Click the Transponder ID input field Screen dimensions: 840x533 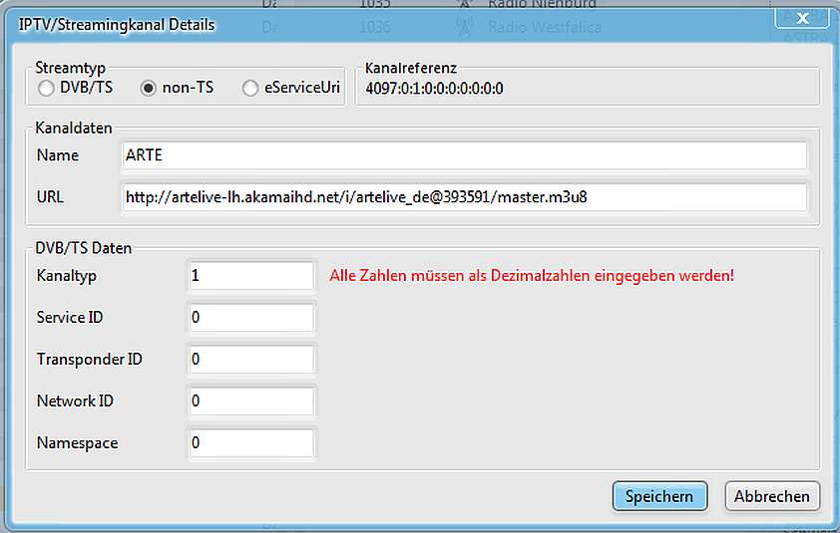pyautogui.click(x=251, y=359)
